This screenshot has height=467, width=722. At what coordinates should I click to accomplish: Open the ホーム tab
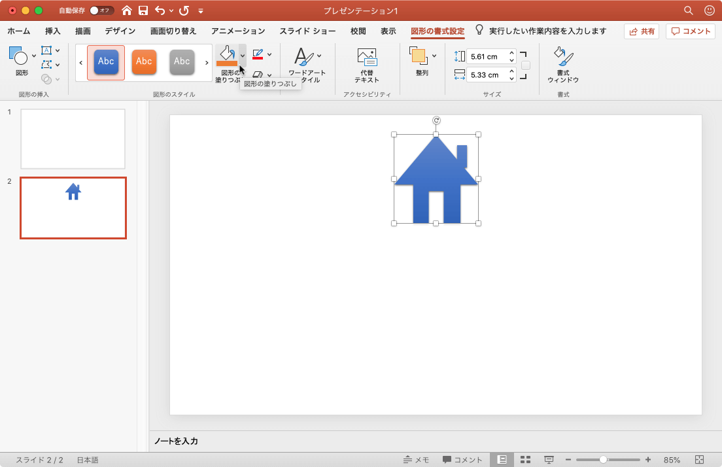[x=19, y=31]
